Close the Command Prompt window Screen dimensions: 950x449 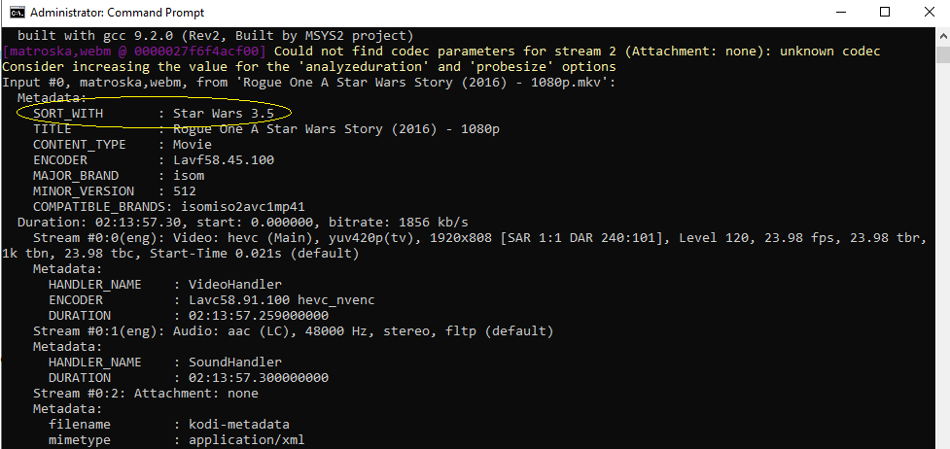pyautogui.click(x=928, y=13)
